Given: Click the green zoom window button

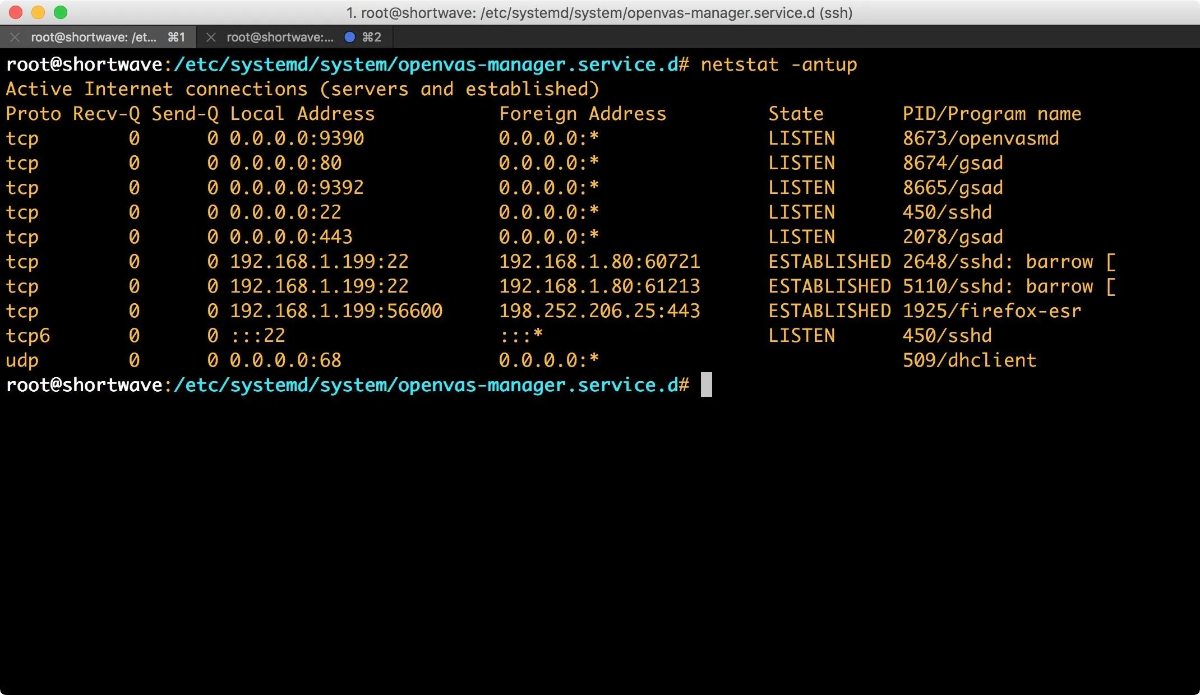Looking at the screenshot, I should click(x=61, y=12).
